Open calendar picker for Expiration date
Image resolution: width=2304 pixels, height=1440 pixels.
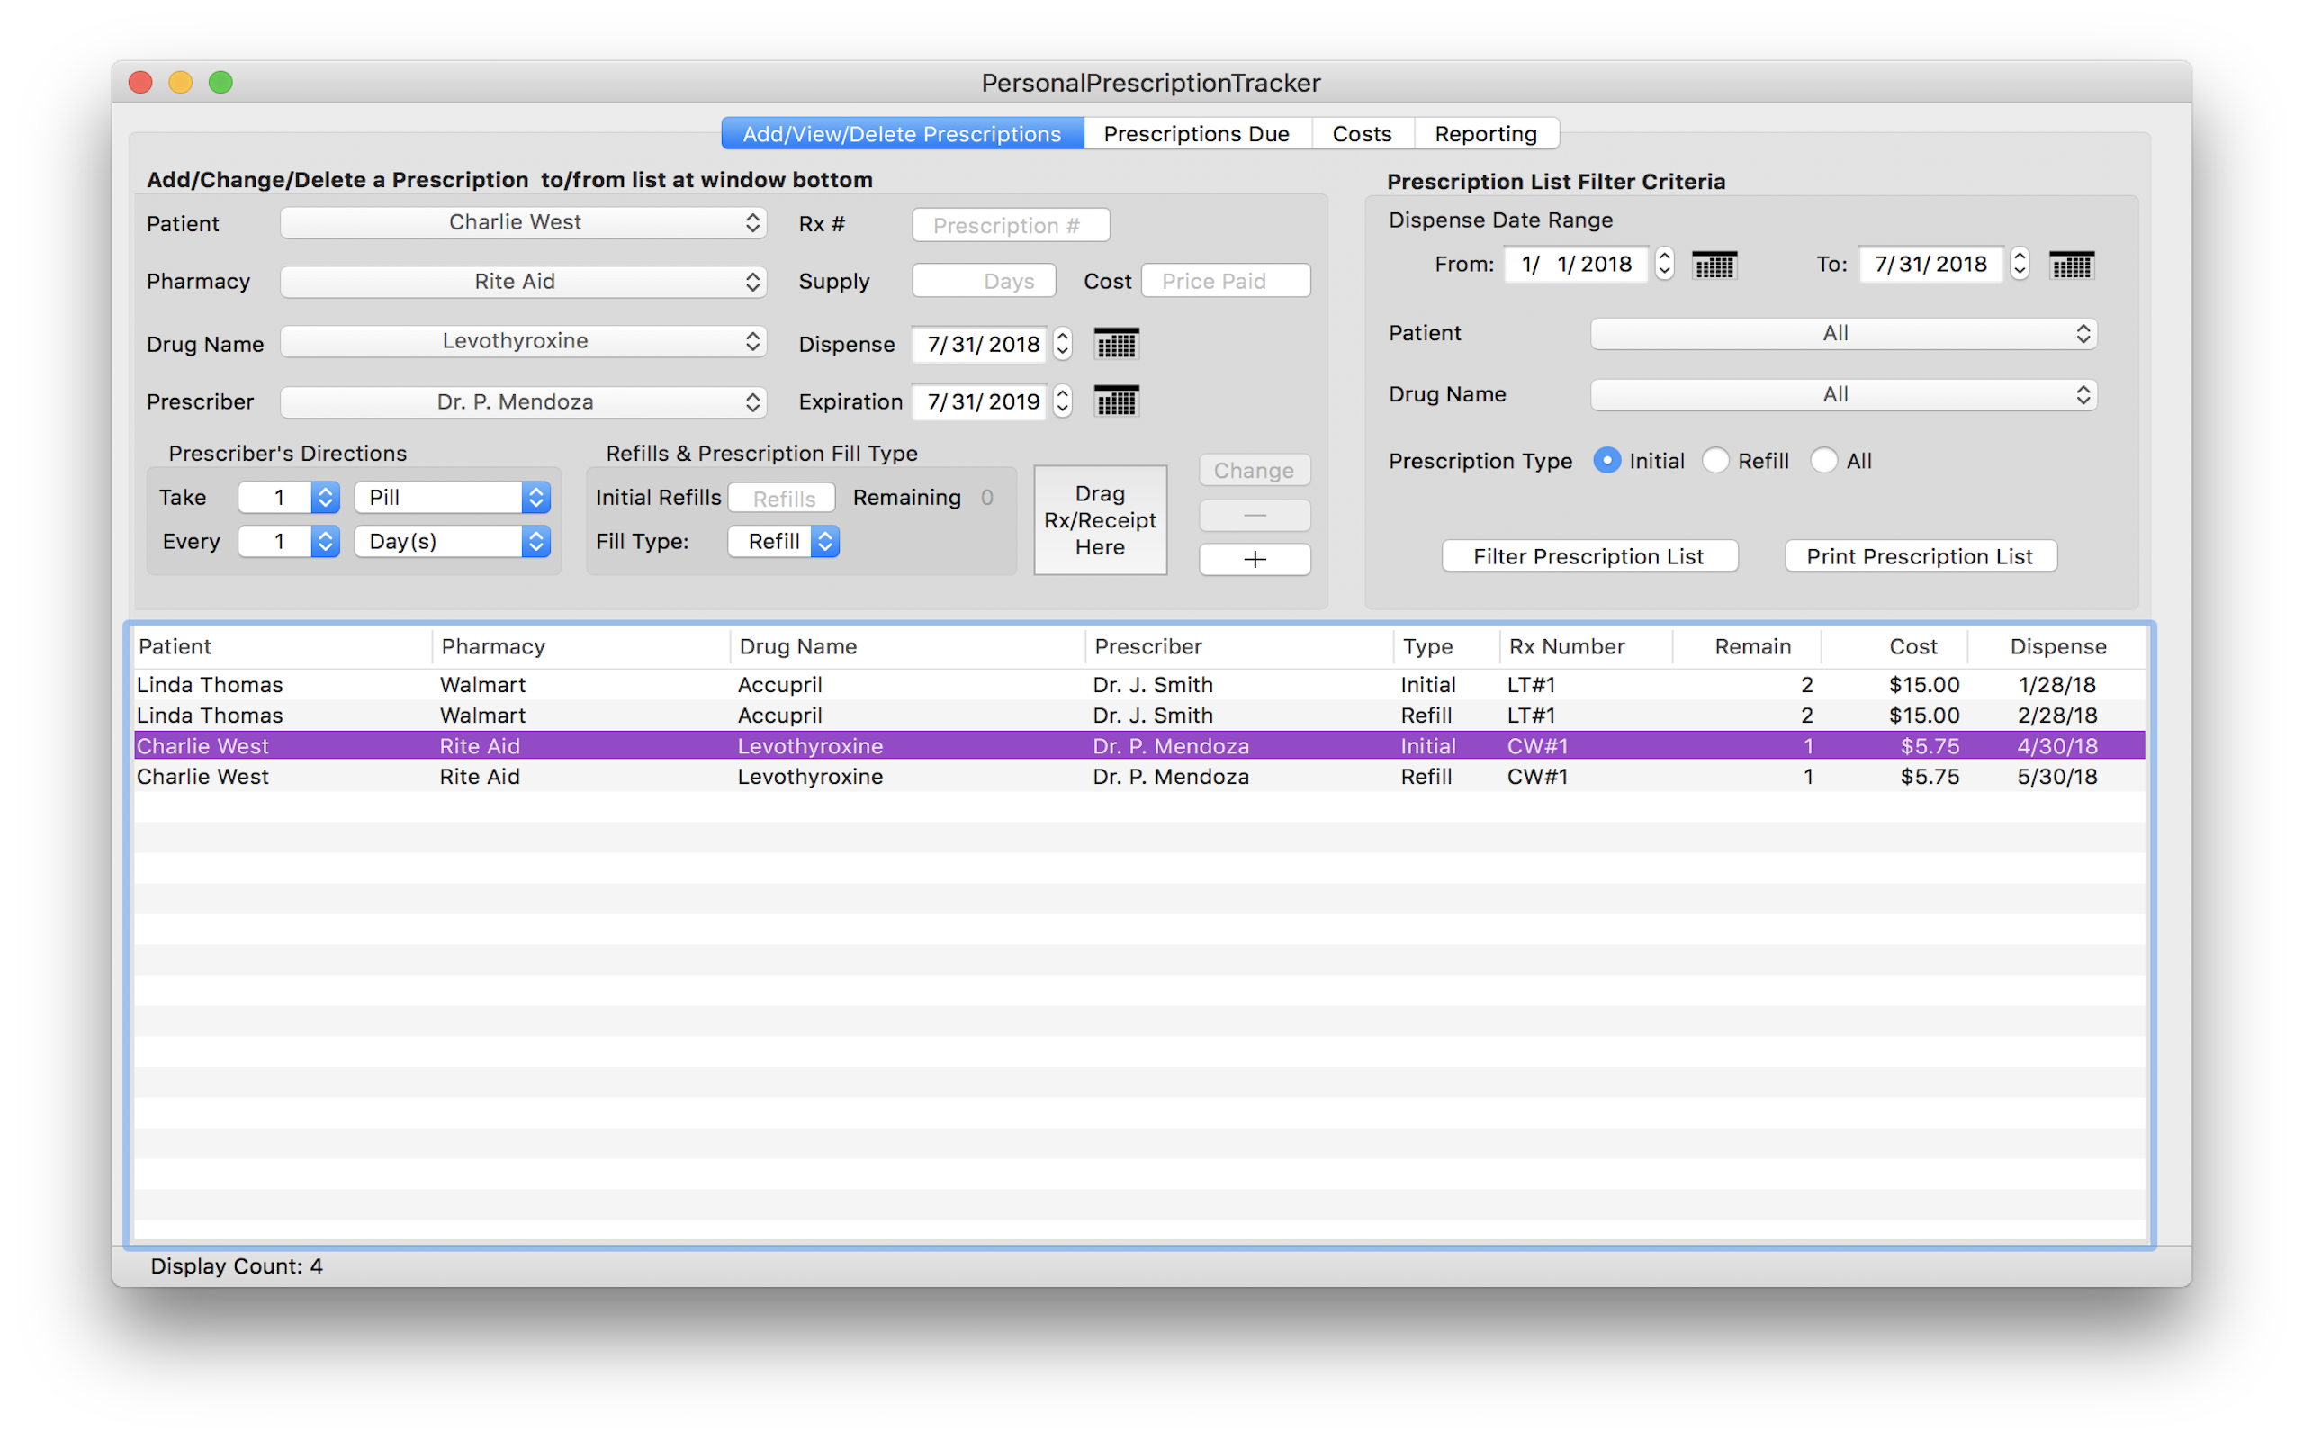[x=1116, y=402]
